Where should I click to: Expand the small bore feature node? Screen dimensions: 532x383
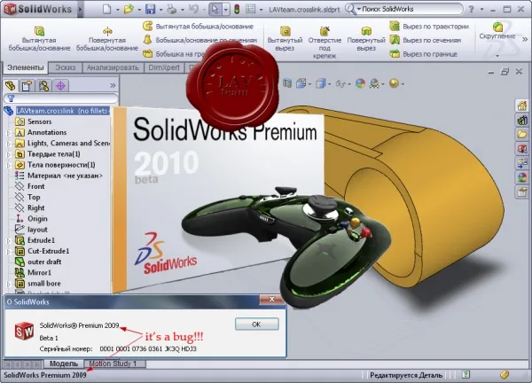coord(9,285)
